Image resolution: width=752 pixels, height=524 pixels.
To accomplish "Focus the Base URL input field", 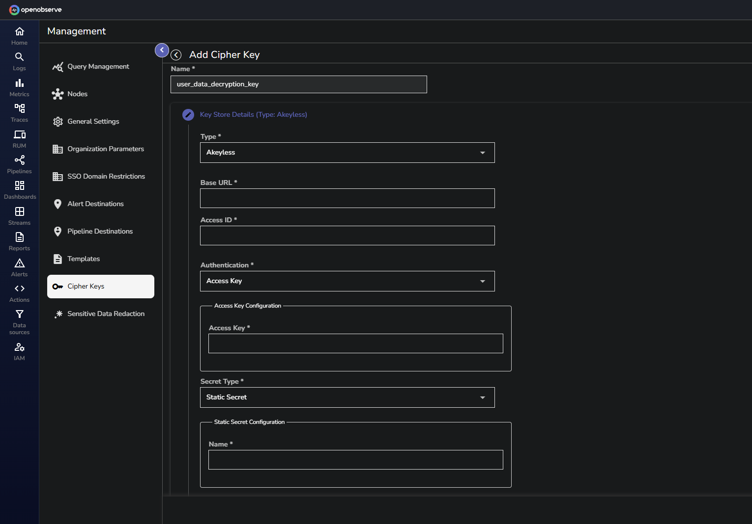I will (347, 198).
